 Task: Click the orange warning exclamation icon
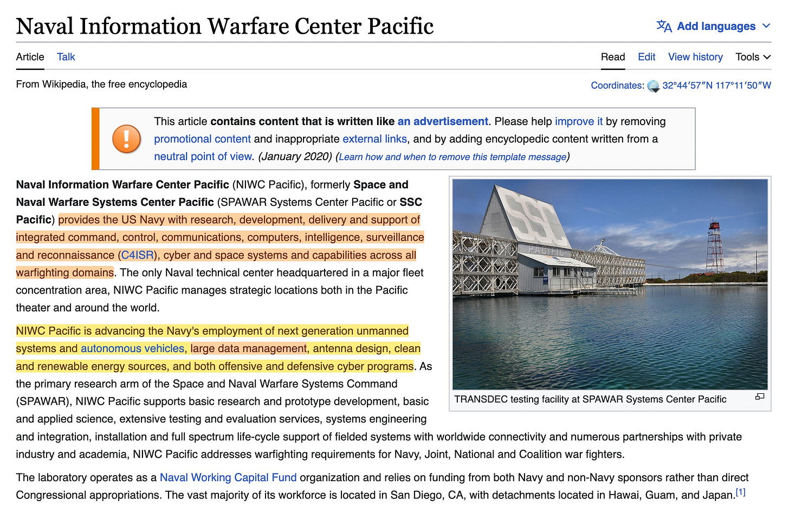coord(126,139)
